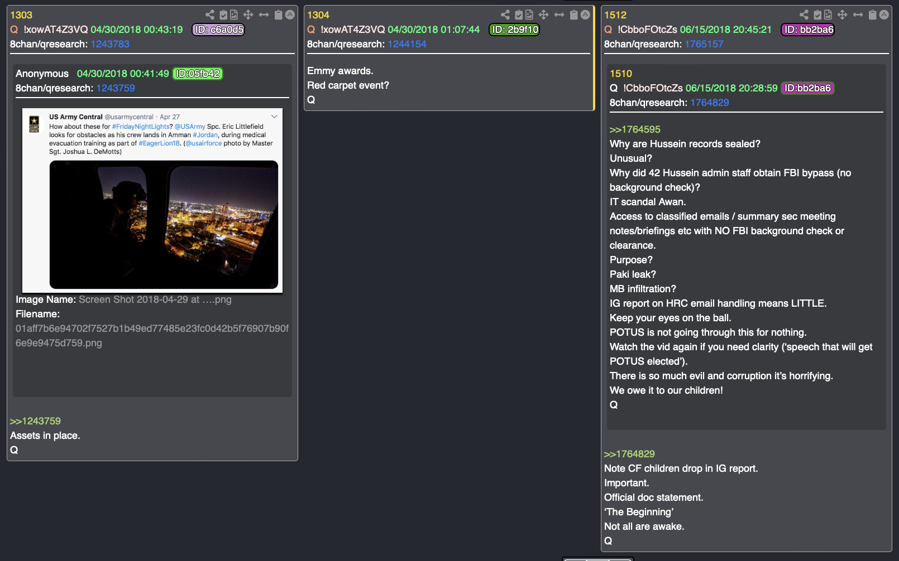Collapse post 1512 with up-chevron button
The height and width of the screenshot is (561, 899).
884,15
